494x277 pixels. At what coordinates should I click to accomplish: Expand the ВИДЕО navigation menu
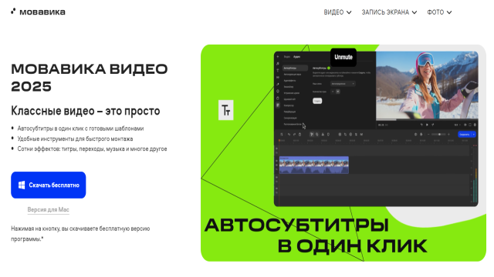click(x=337, y=12)
